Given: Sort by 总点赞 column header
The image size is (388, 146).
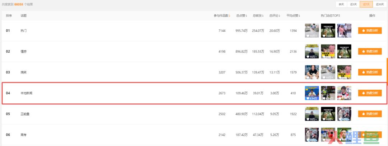Looking at the screenshot, I should [242, 16].
